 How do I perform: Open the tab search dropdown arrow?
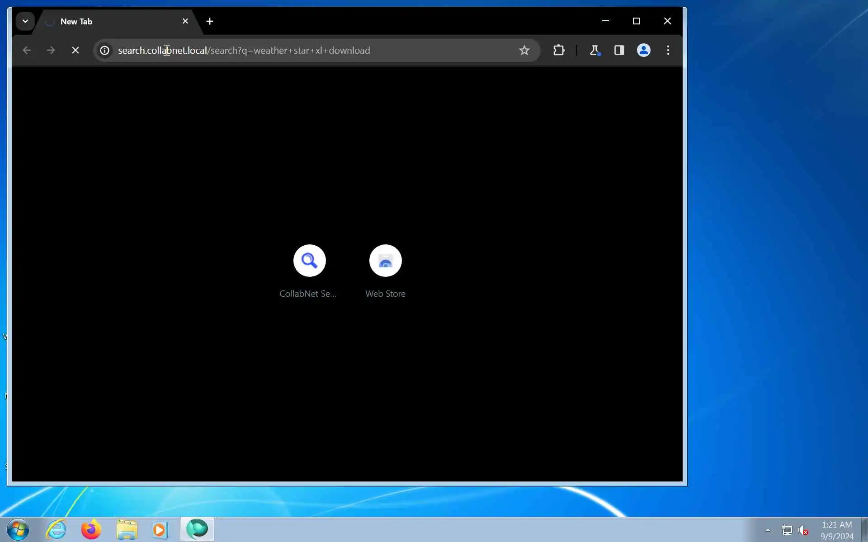[25, 21]
